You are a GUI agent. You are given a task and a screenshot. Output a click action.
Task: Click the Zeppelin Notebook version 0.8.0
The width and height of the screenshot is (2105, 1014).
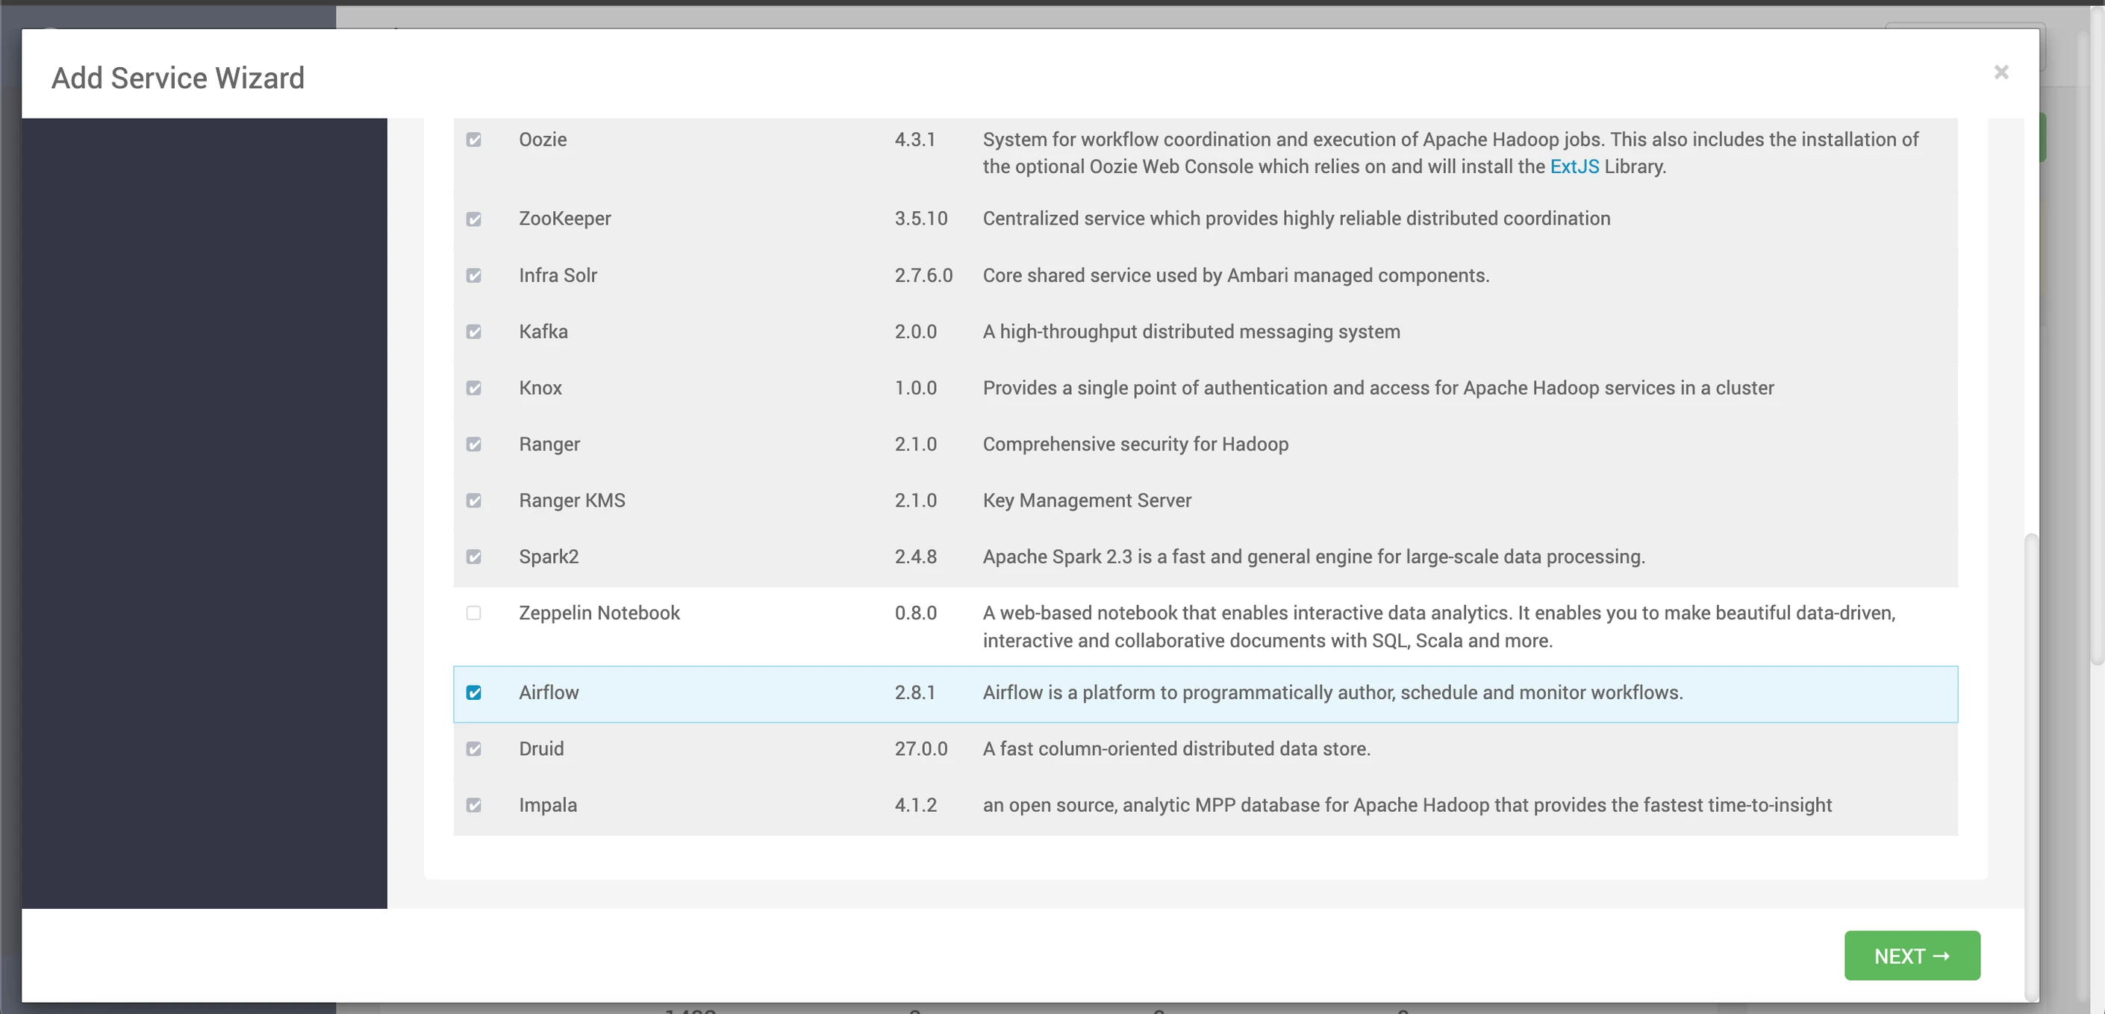915,613
